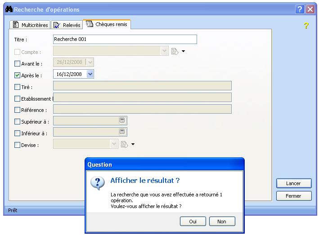Click Oui to display the result
This screenshot has width=319, height=235.
[193, 222]
